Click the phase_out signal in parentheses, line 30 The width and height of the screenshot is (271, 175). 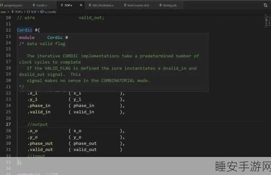click(x=85, y=143)
